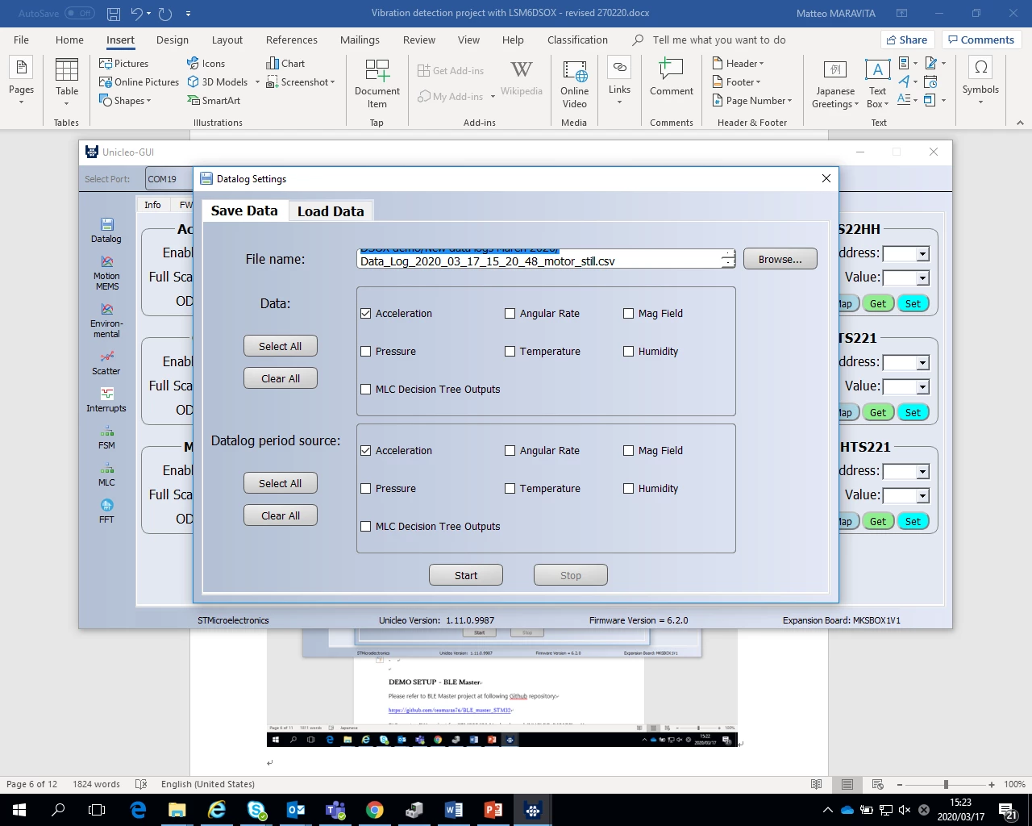Viewport: 1032px width, 826px height.
Task: Click Document Item in the Tap group
Action: coord(377,82)
